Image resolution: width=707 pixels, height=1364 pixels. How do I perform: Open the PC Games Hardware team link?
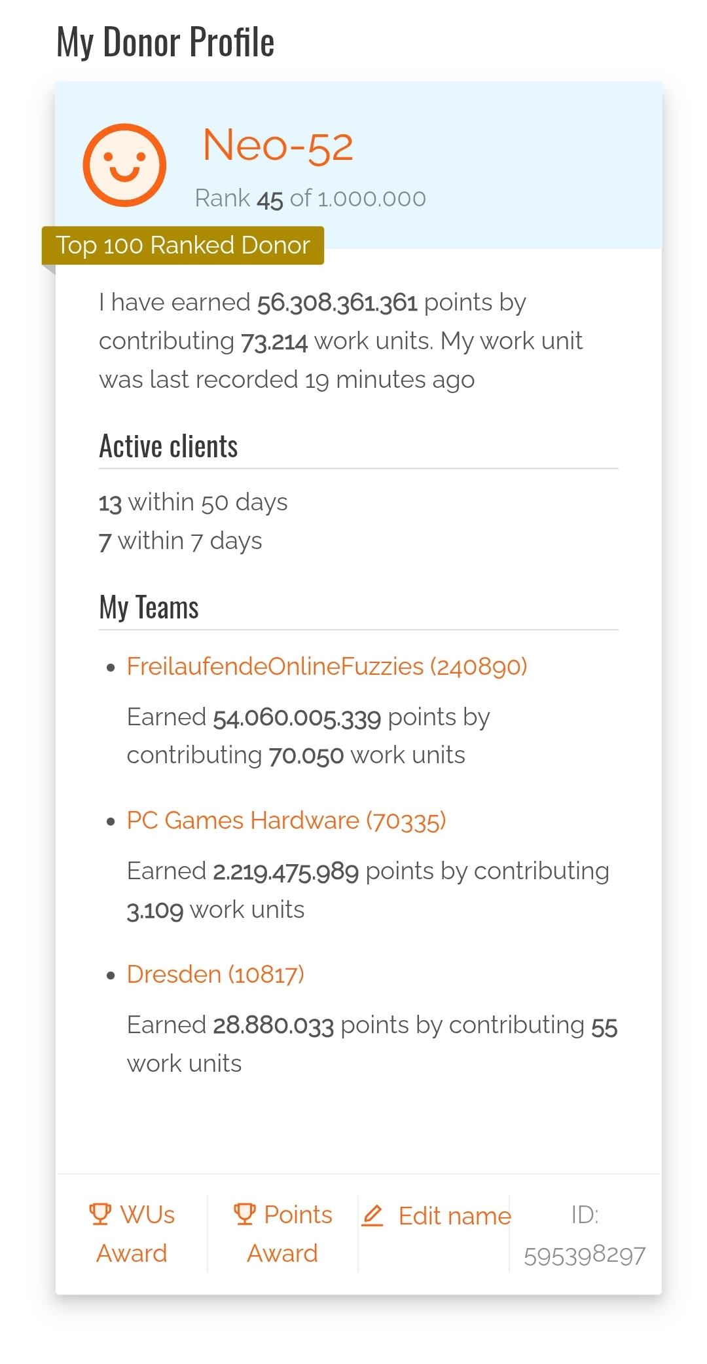coord(286,820)
